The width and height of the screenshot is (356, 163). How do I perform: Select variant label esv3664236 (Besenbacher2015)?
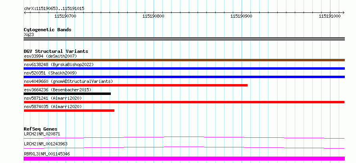point(58,90)
